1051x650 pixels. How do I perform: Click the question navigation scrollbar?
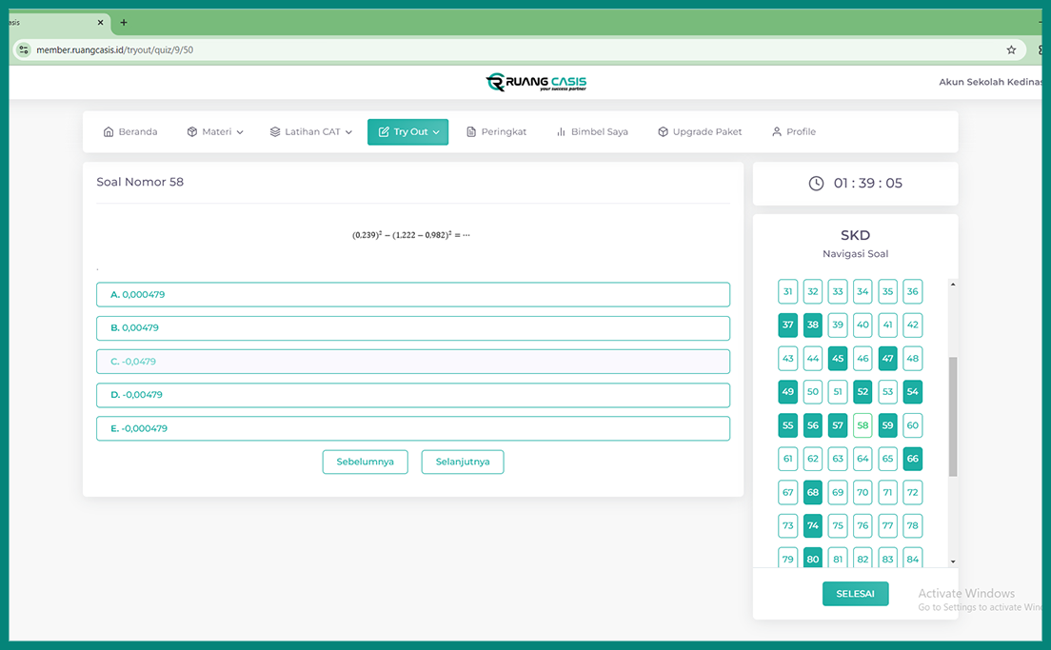pos(953,417)
